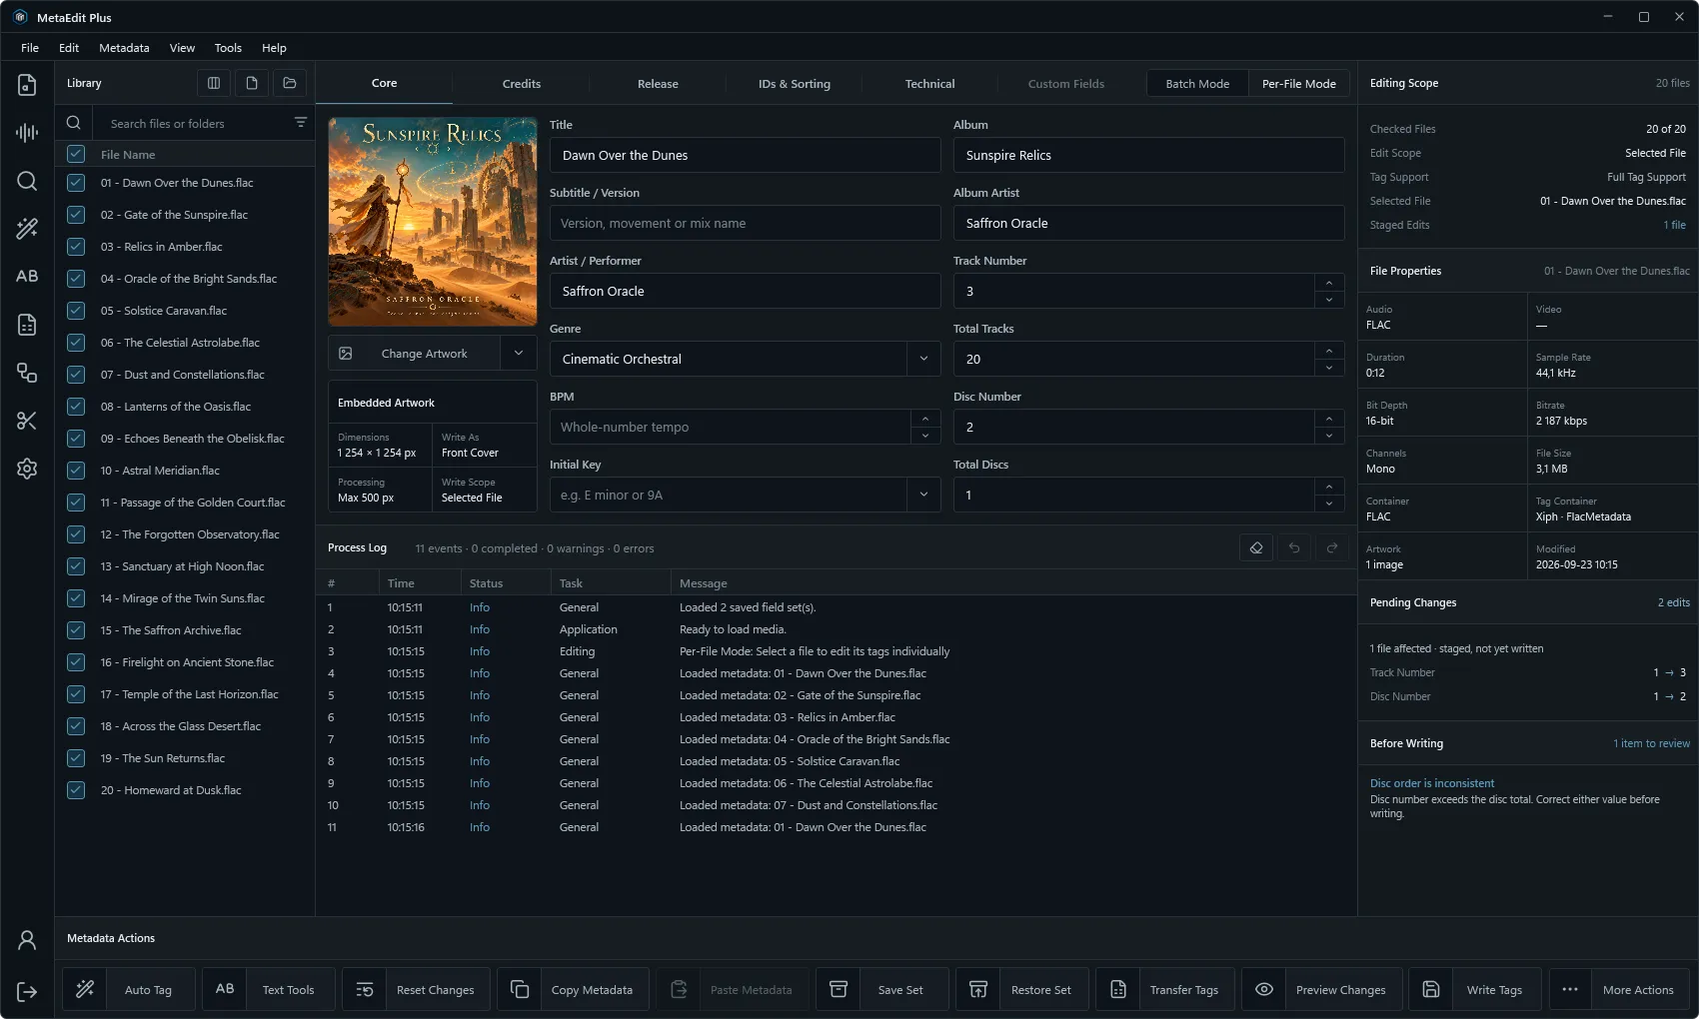The height and width of the screenshot is (1019, 1699).
Task: Open the Metadata menu
Action: pos(124,48)
